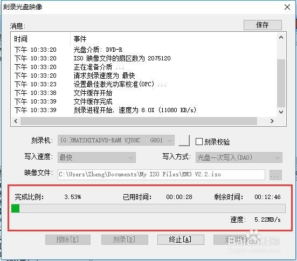
Task: Select the row 文件缓存开始
Action: [144, 93]
